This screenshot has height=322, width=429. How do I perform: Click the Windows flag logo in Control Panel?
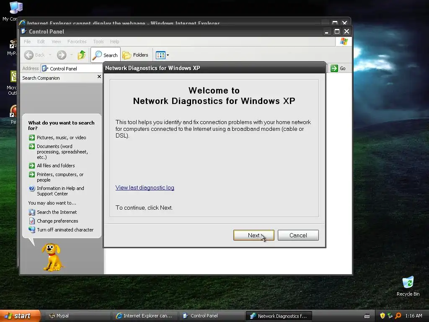point(344,42)
